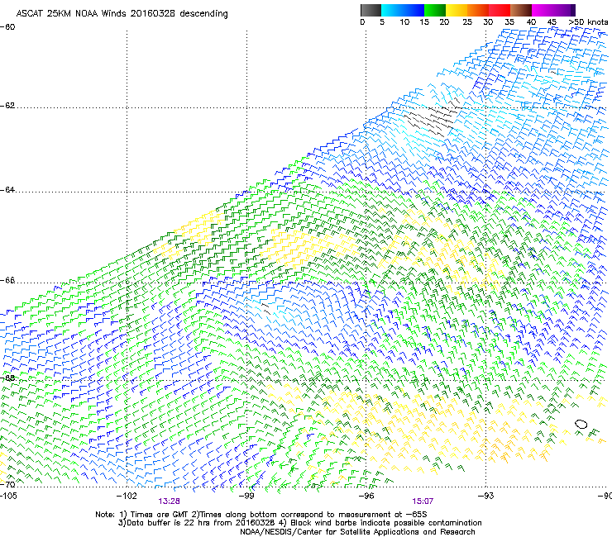Click the '10' legend scale value
Screen dimensions: 612x537
point(404,22)
